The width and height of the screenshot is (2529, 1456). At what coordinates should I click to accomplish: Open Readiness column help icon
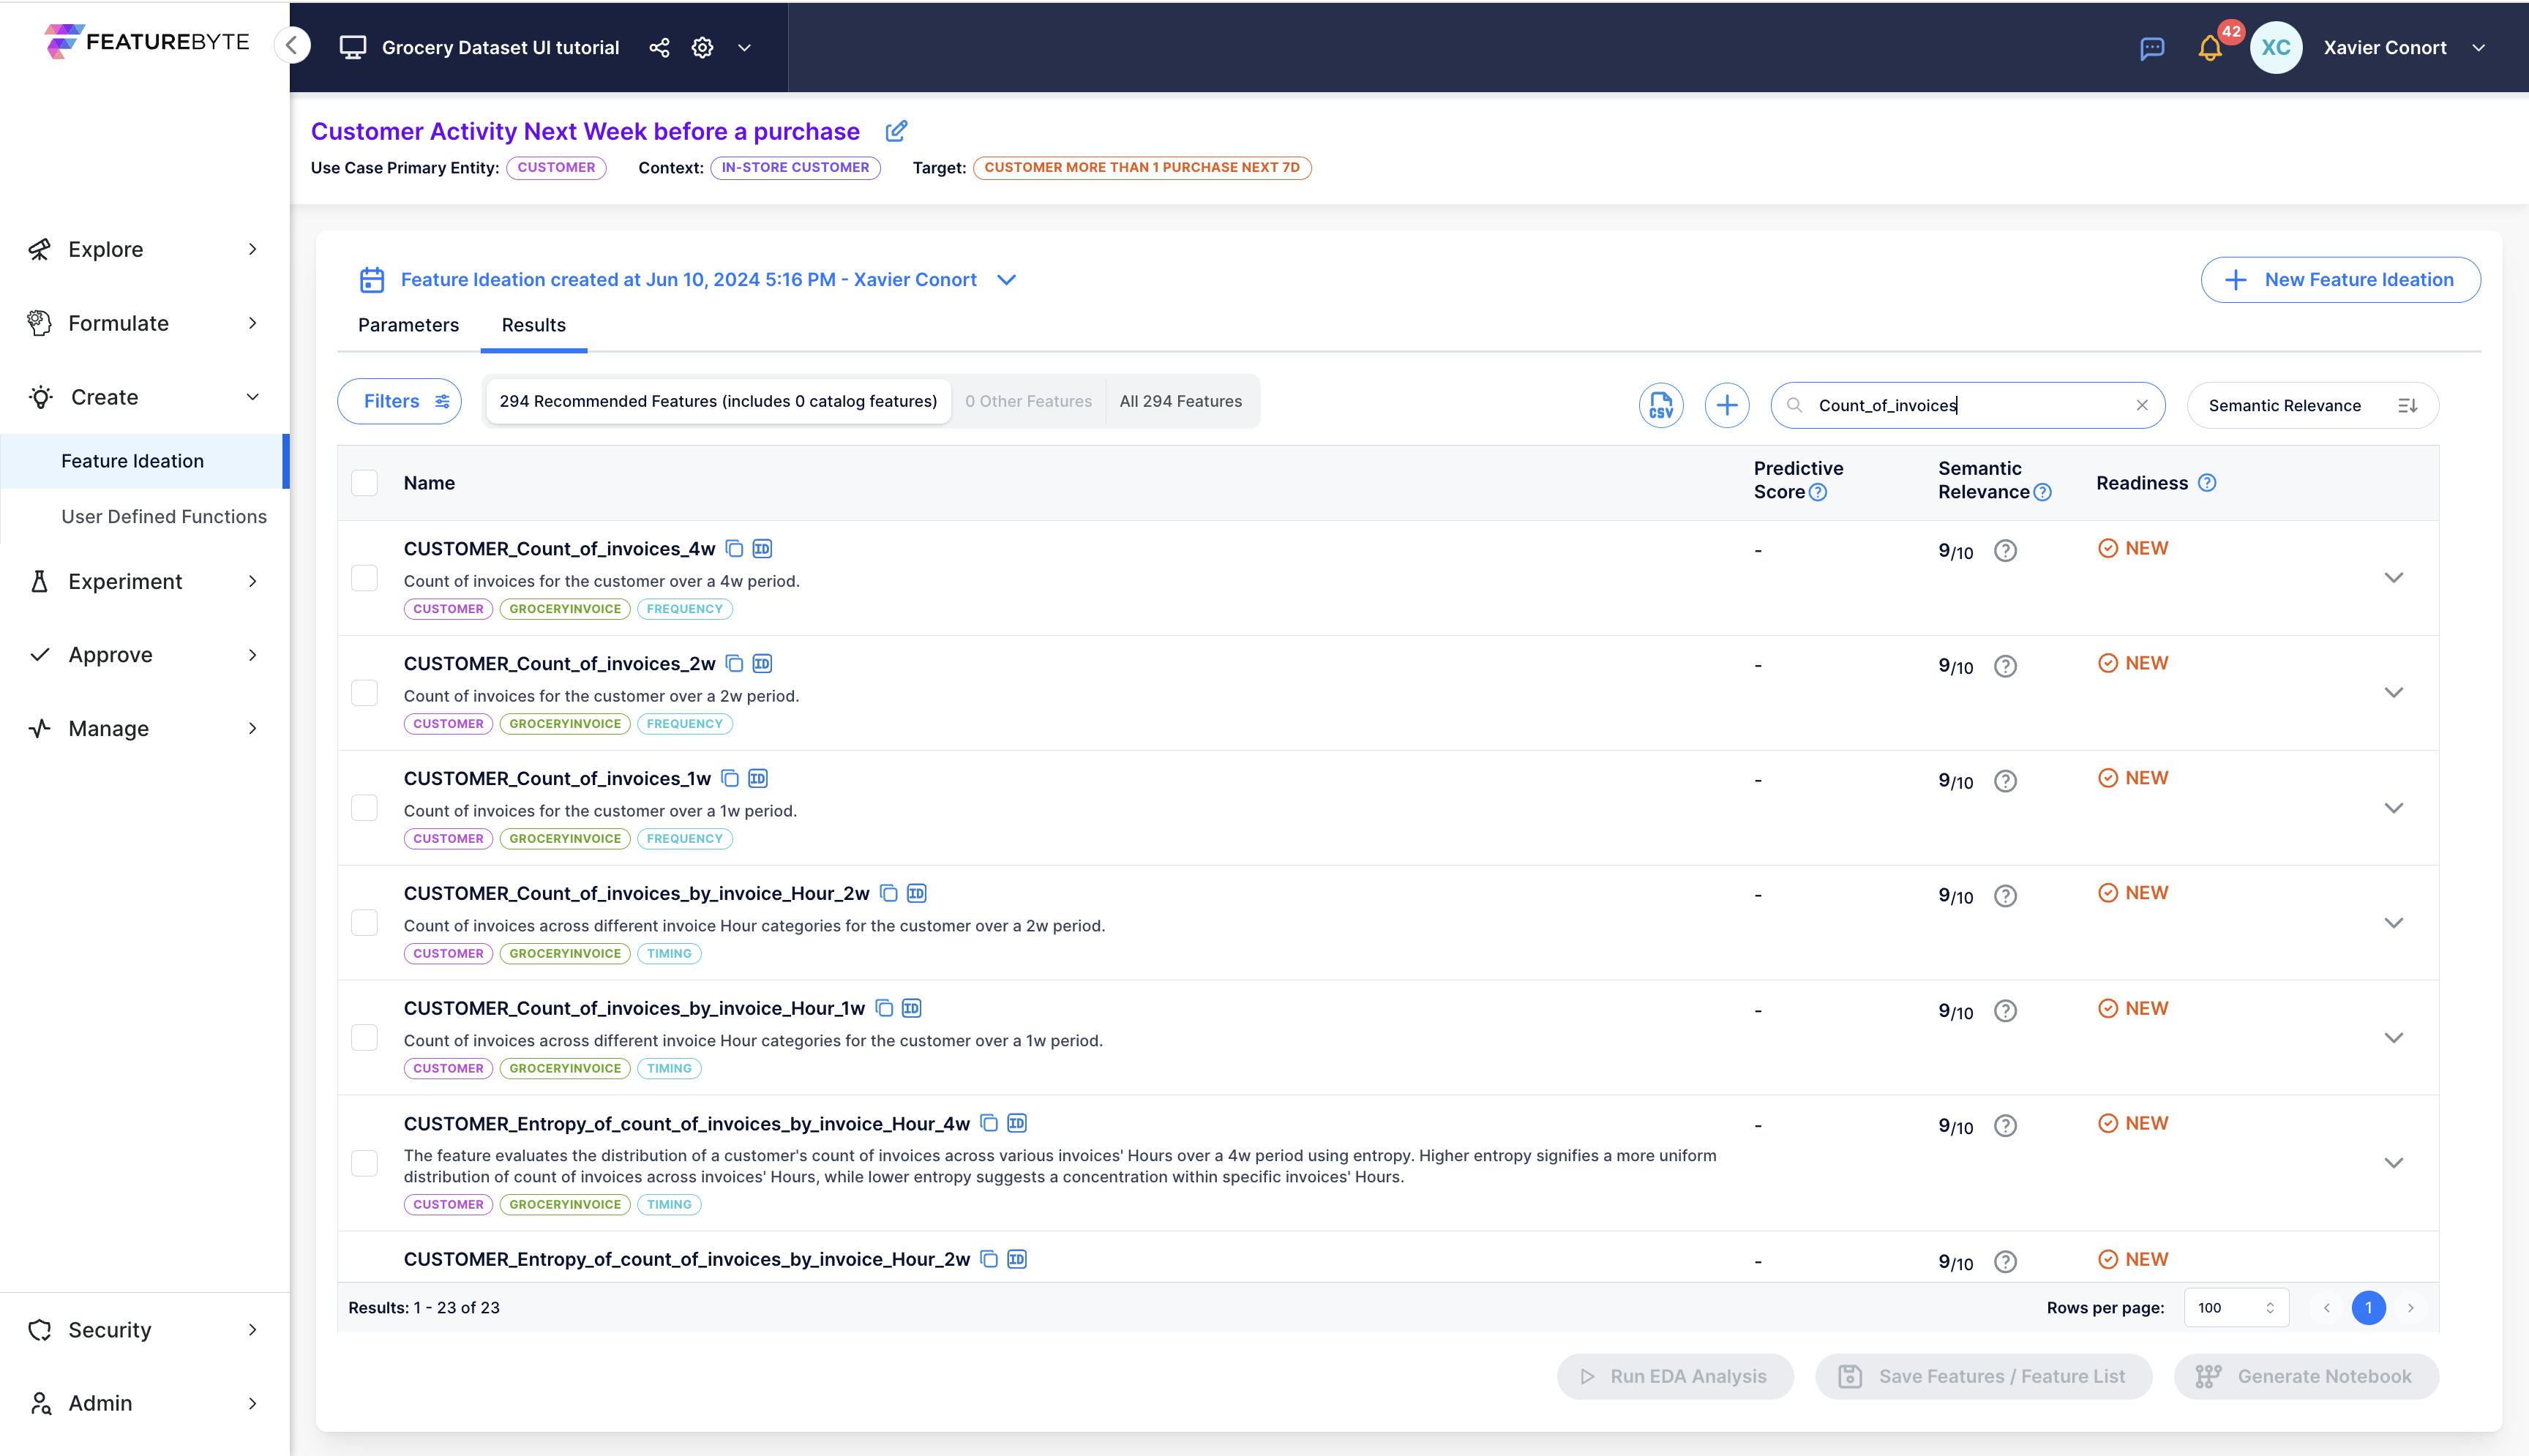point(2207,483)
